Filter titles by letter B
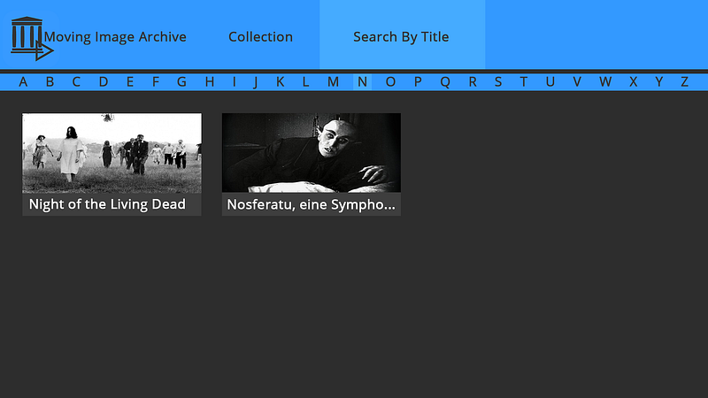 (50, 81)
